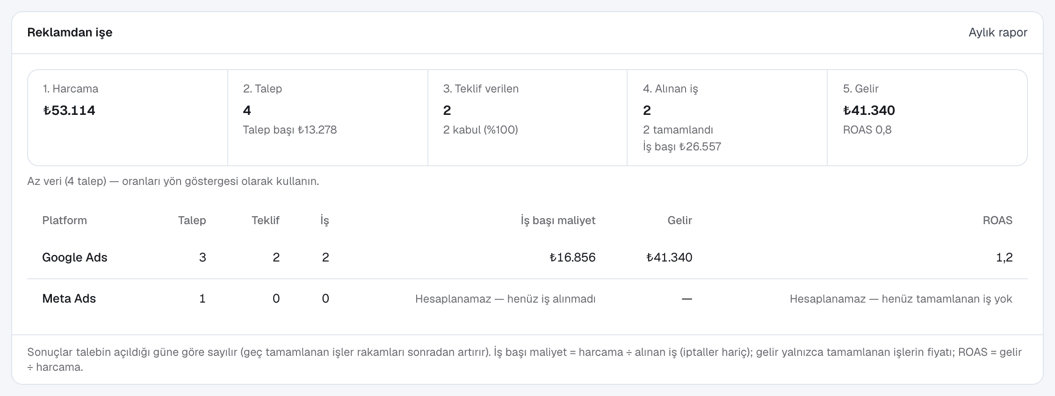The width and height of the screenshot is (1055, 396).
Task: Click Hesaplanamaz — henüz iş alınmadı text
Action: (506, 299)
